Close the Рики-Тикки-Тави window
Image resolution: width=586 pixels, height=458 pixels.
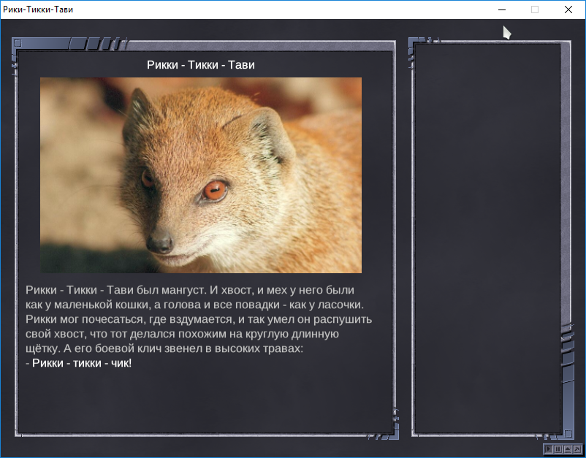pos(568,9)
